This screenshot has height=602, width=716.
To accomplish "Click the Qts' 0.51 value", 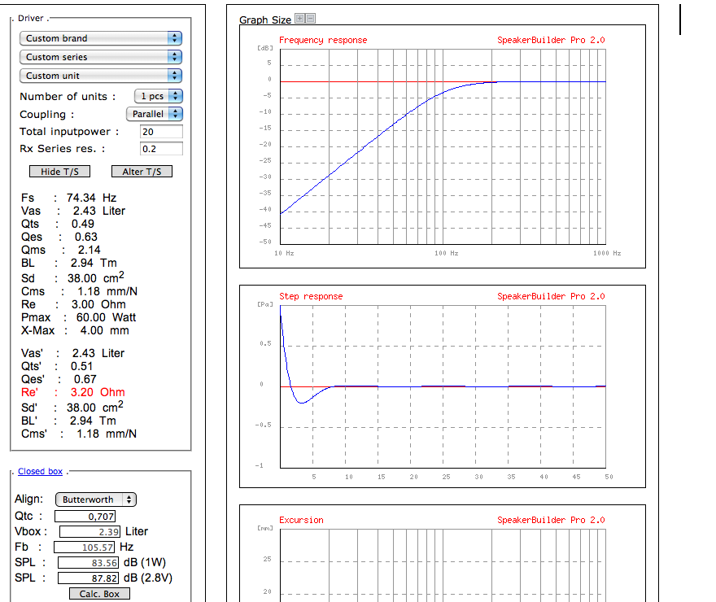I will (57, 367).
